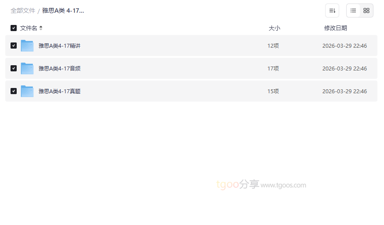Open the folder named 雅思A类4-17精讲
Screen dimensions: 384x225
pyautogui.click(x=59, y=46)
